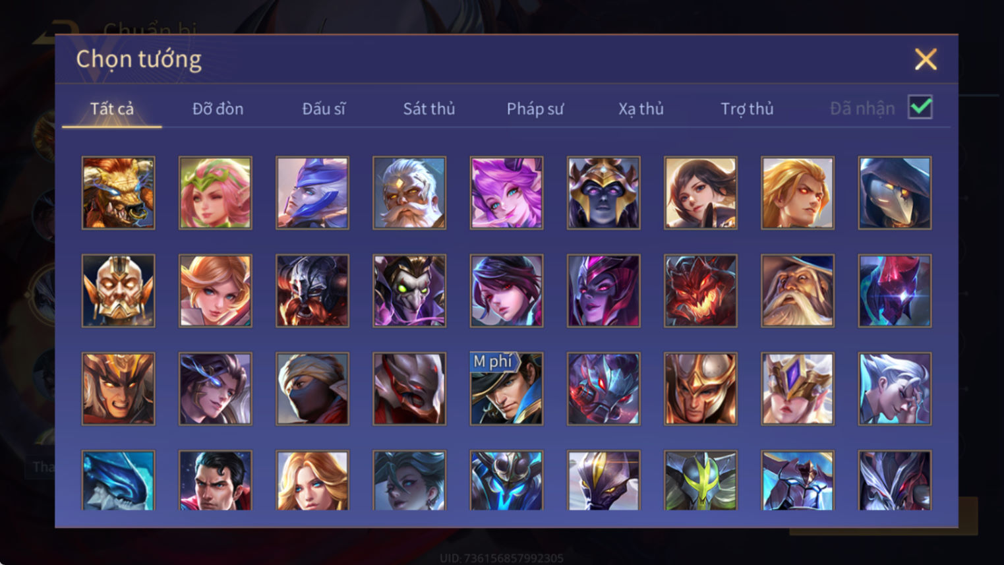Show the Sát thủ hero category
The height and width of the screenshot is (565, 1004).
point(429,109)
